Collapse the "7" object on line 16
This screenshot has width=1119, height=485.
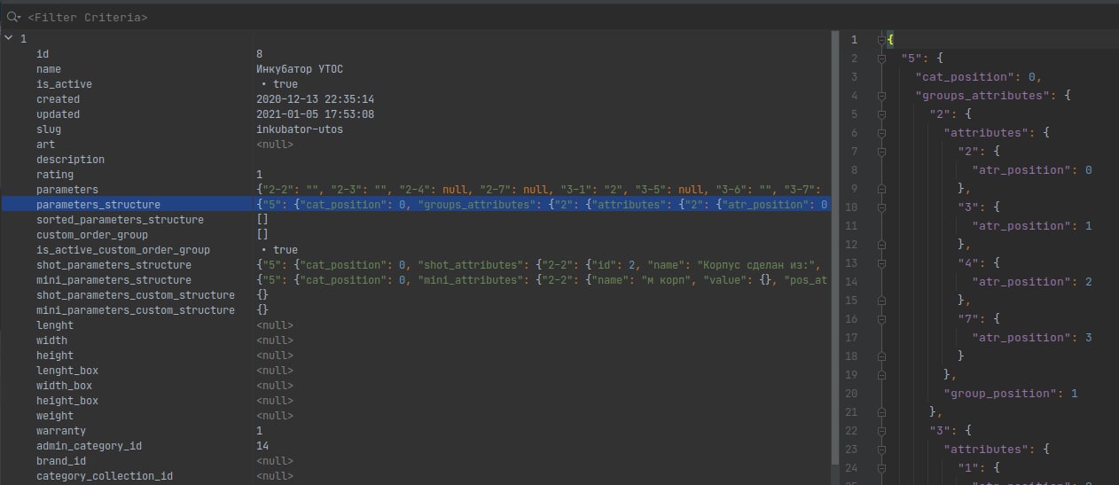881,319
